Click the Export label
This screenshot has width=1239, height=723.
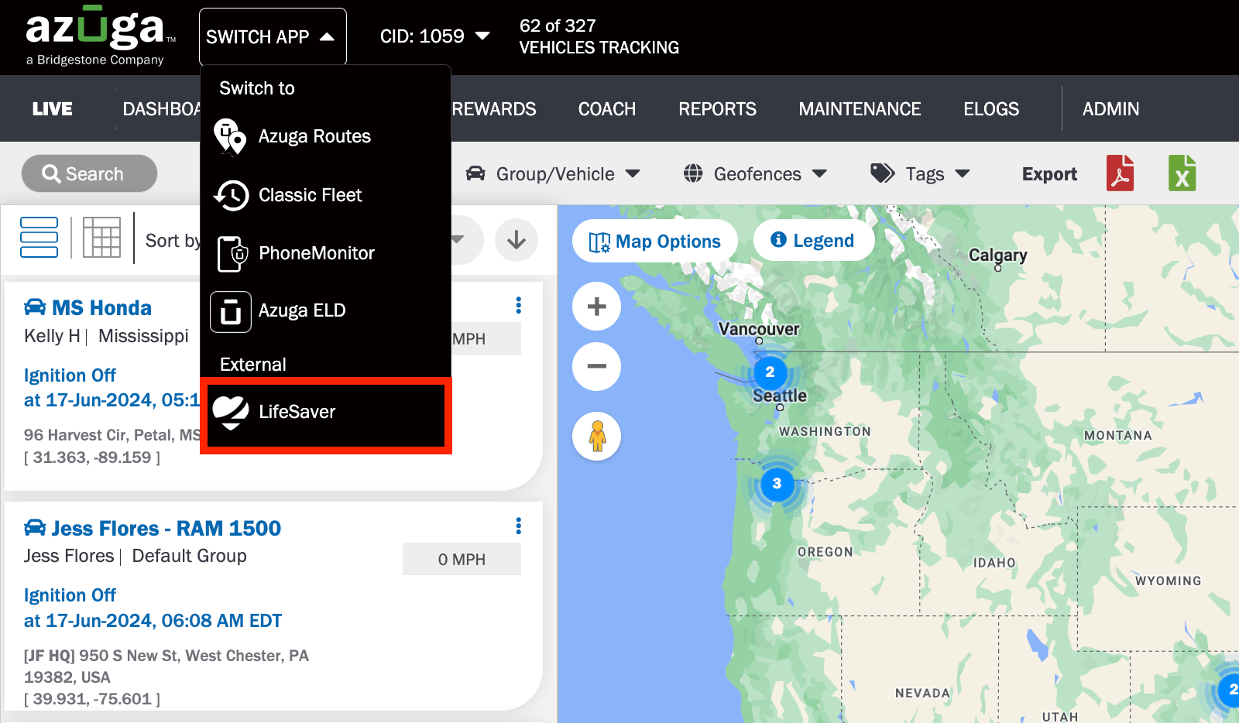(1049, 174)
